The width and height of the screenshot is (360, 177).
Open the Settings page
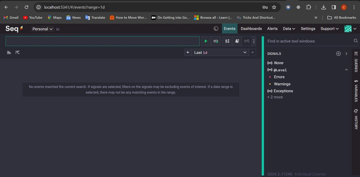pyautogui.click(x=308, y=29)
